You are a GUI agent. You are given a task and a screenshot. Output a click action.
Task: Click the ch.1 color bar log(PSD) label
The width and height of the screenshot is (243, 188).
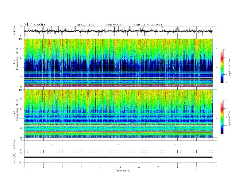coord(229,67)
